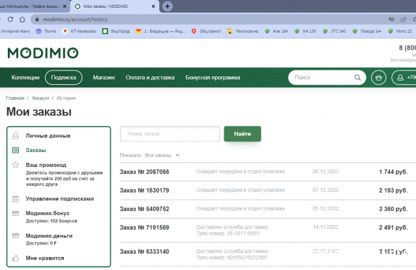
Task: Open Бонусная программа page
Action: [213, 78]
